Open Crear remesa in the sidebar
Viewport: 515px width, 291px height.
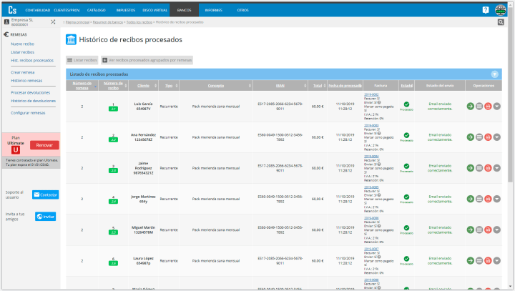pyautogui.click(x=23, y=72)
